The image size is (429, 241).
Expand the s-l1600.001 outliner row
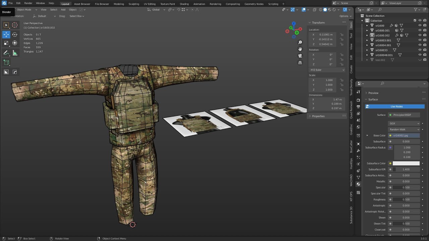[x=367, y=30]
